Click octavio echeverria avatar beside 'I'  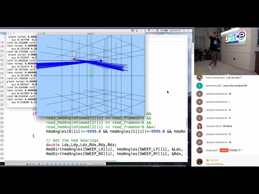pyautogui.click(x=199, y=102)
